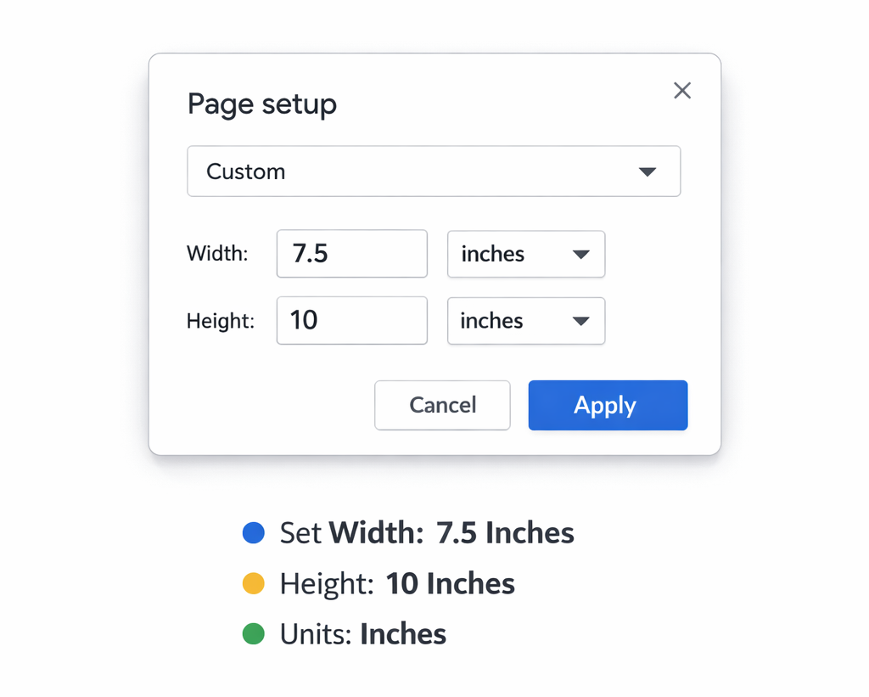869x697 pixels.
Task: Click the blue bullet next to Set Width
Action: (252, 532)
